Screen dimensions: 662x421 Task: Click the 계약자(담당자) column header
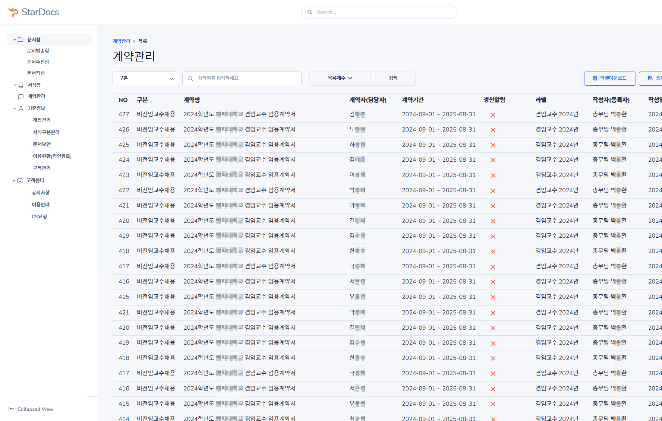click(x=368, y=100)
